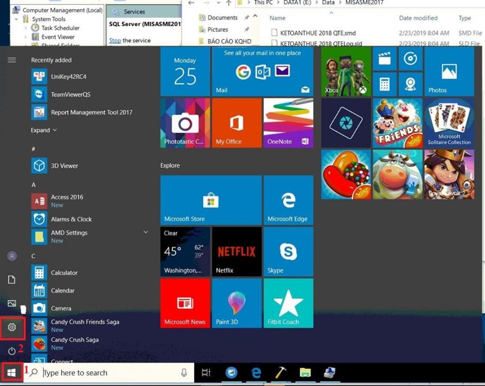The height and width of the screenshot is (386, 485).
Task: Click the Power button icon
Action: click(12, 351)
